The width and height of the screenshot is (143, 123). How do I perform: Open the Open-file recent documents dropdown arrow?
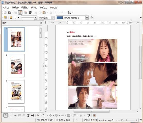(x=13, y=12)
